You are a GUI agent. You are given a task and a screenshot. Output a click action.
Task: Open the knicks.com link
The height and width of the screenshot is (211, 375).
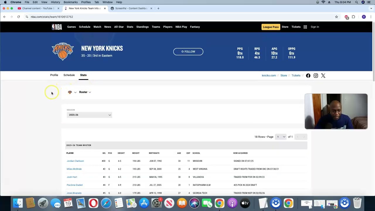(269, 76)
